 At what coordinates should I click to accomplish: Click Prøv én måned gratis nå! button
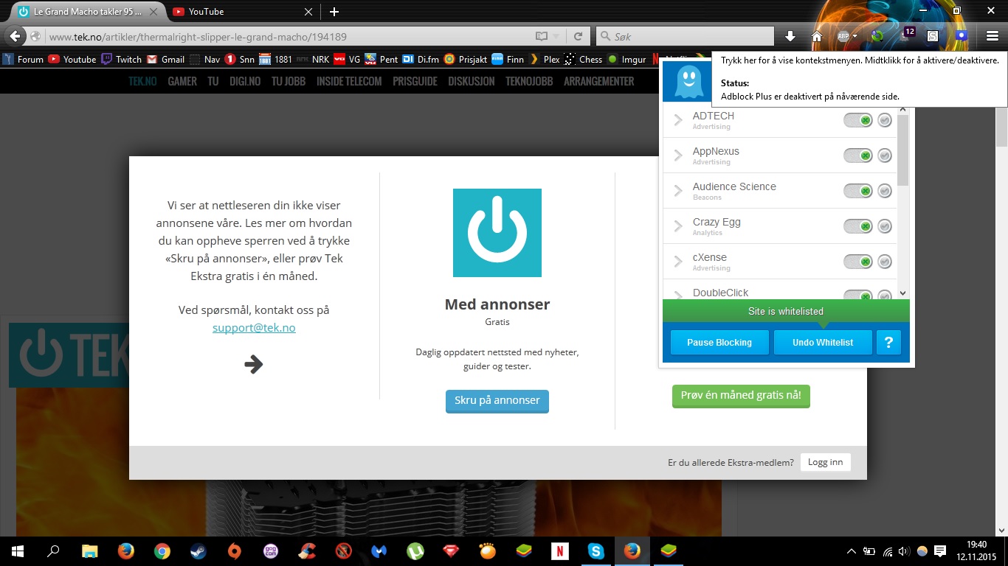tap(741, 396)
